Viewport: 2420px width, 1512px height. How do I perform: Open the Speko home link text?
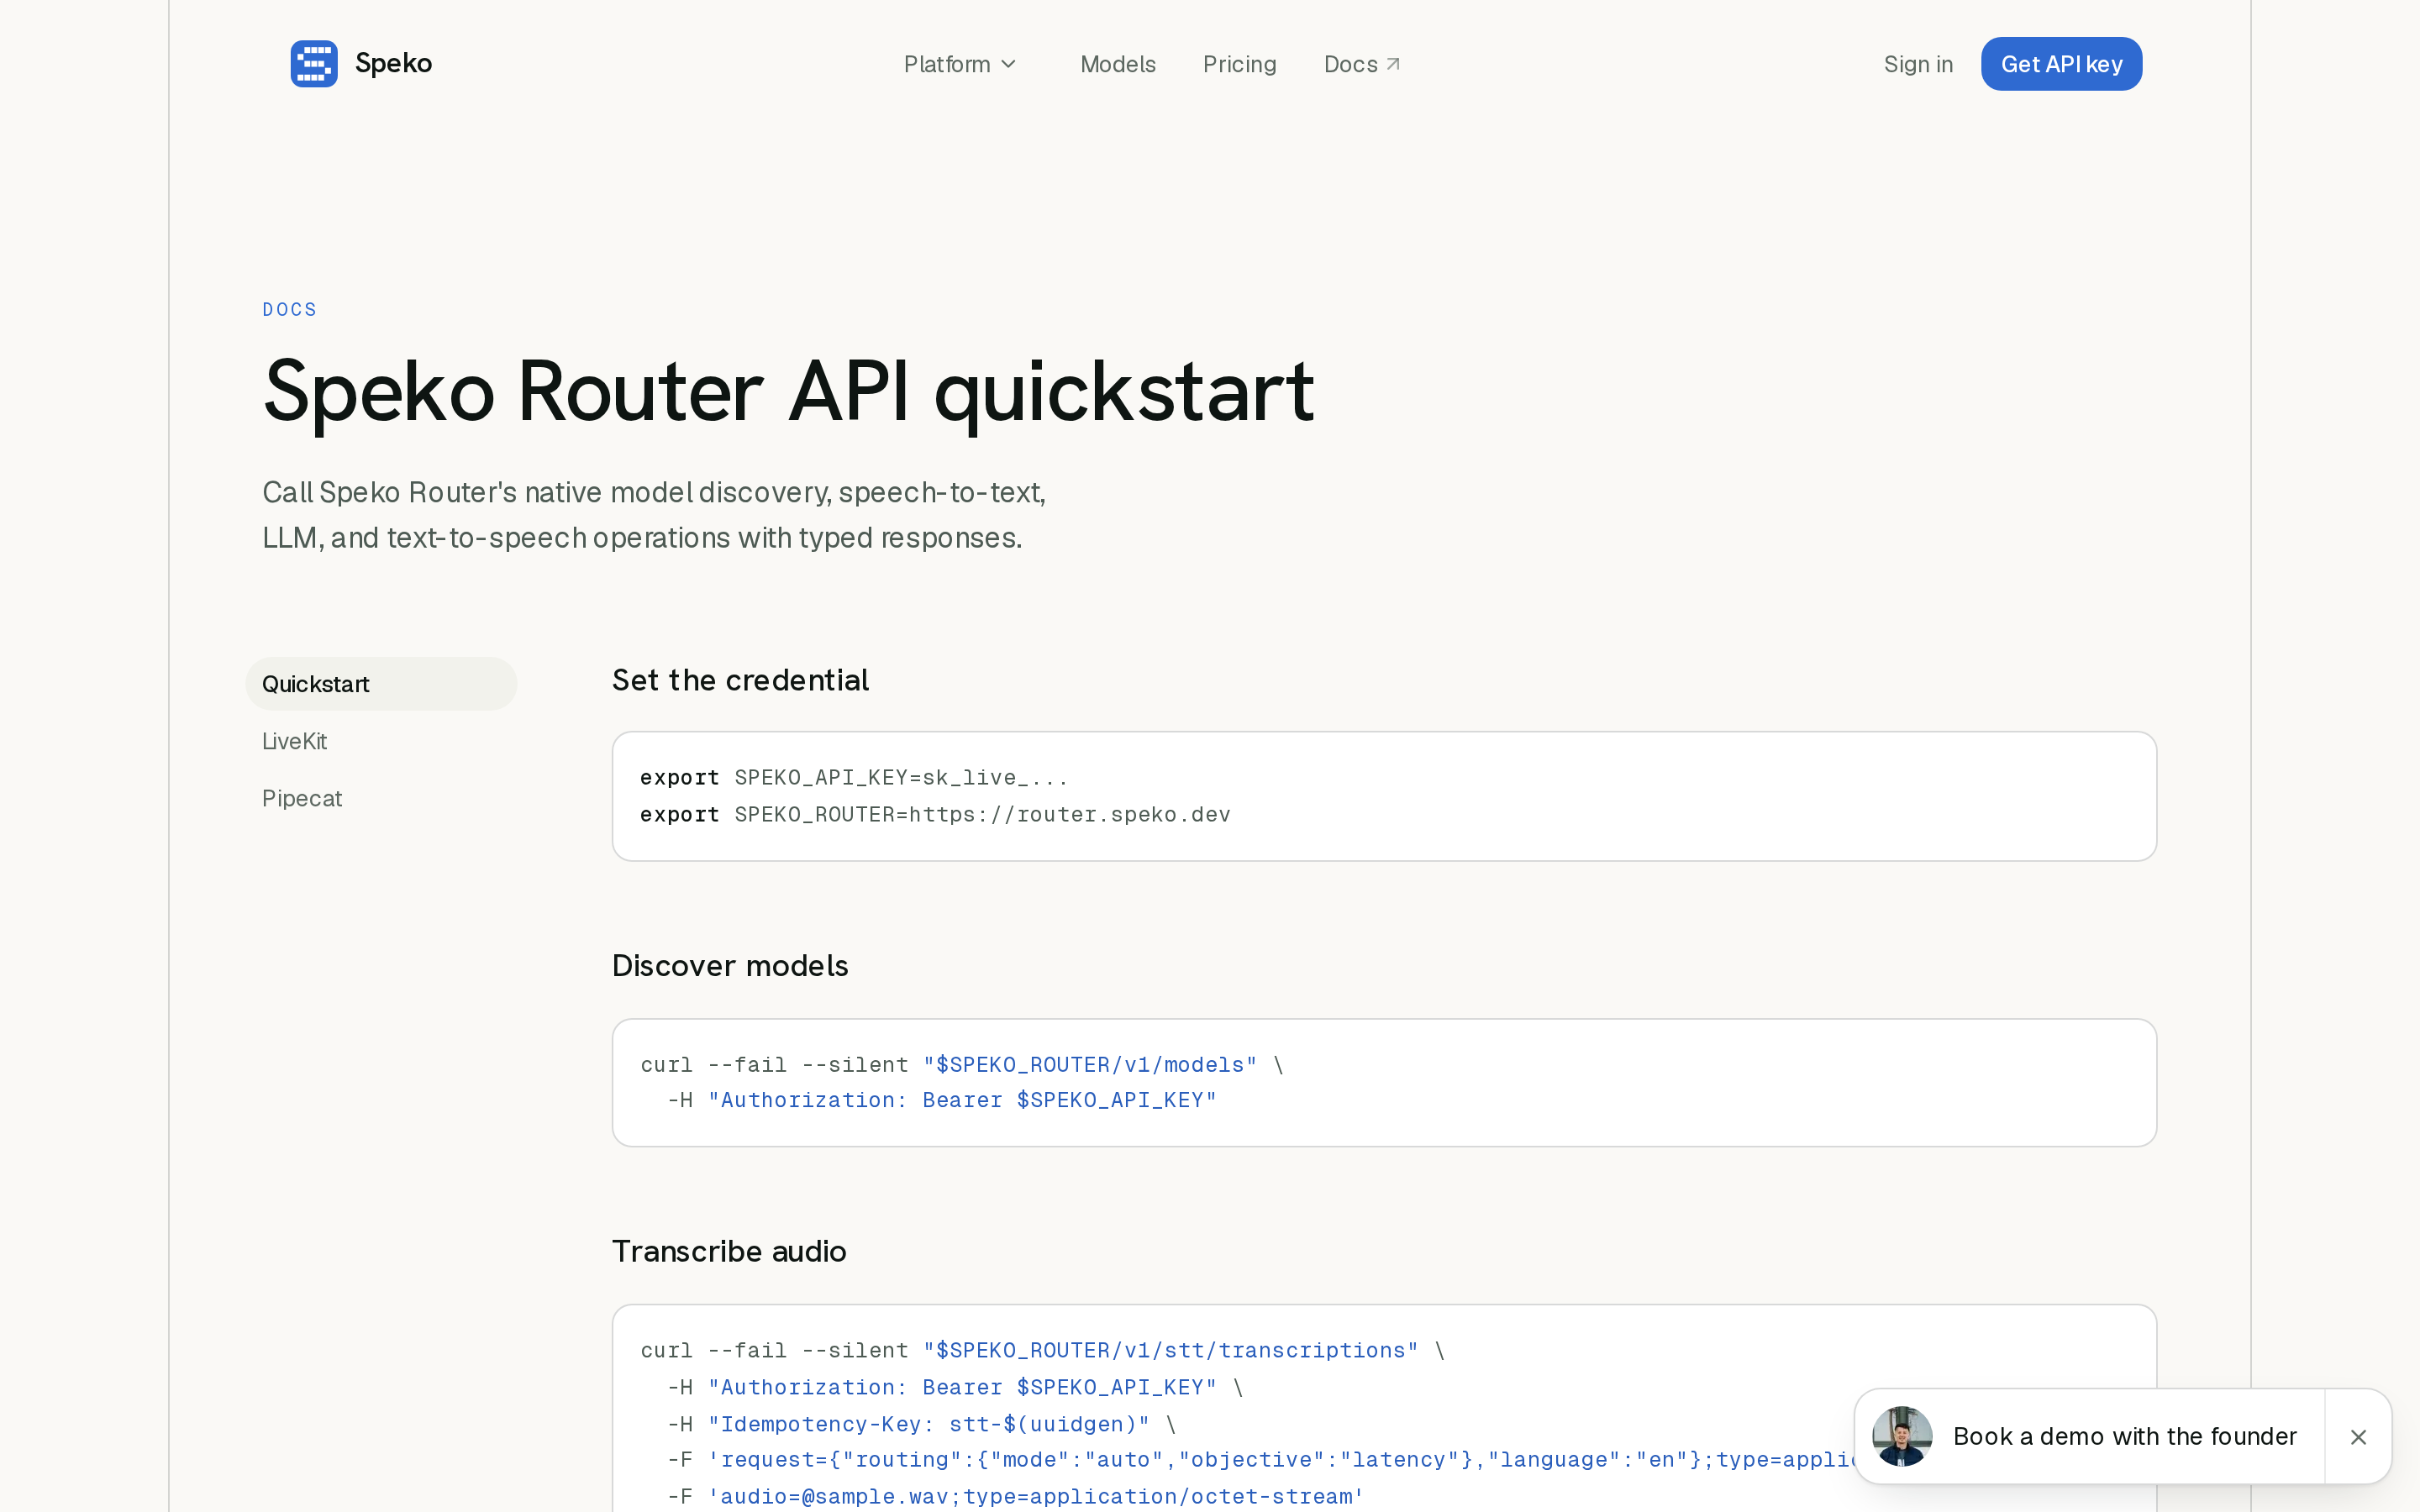click(x=393, y=63)
